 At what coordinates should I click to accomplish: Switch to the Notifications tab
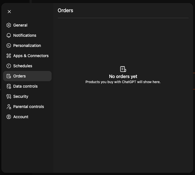click(x=27, y=35)
